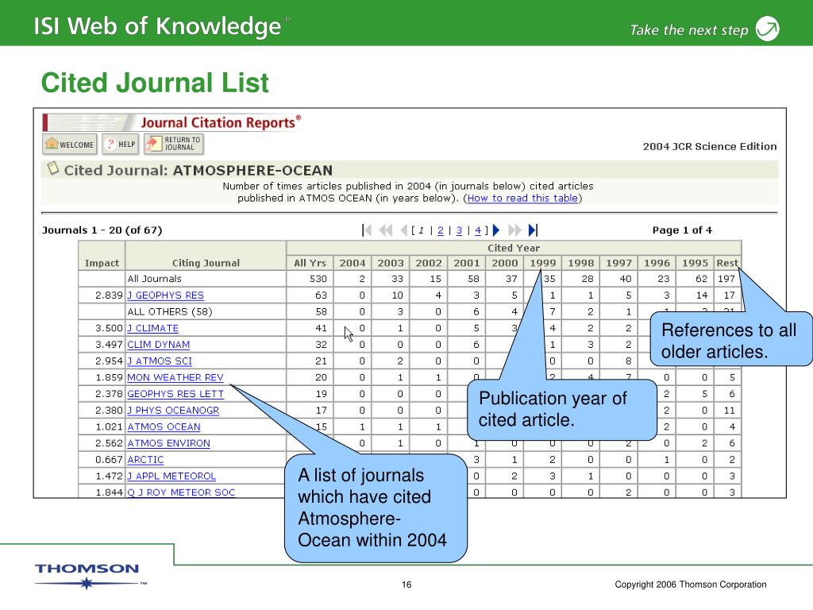Click the 'Copyright 2006 Thomson Corporation' footer text
This screenshot has width=813, height=610.
[691, 585]
